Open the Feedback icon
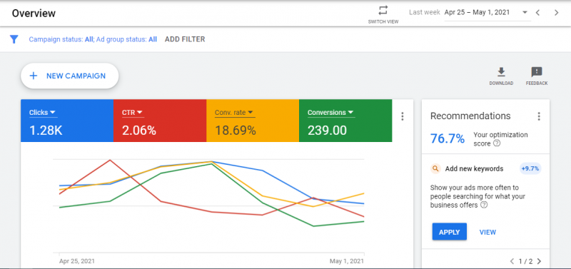This screenshot has height=269, width=571. 537,72
